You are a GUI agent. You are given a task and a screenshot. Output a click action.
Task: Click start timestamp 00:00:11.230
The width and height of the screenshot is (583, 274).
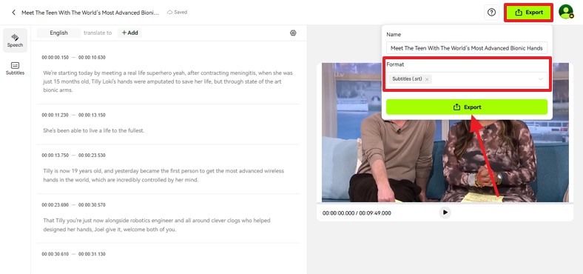pyautogui.click(x=55, y=115)
